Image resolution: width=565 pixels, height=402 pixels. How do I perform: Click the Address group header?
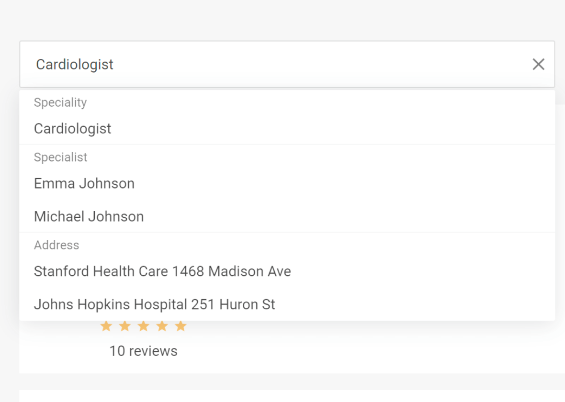(56, 245)
